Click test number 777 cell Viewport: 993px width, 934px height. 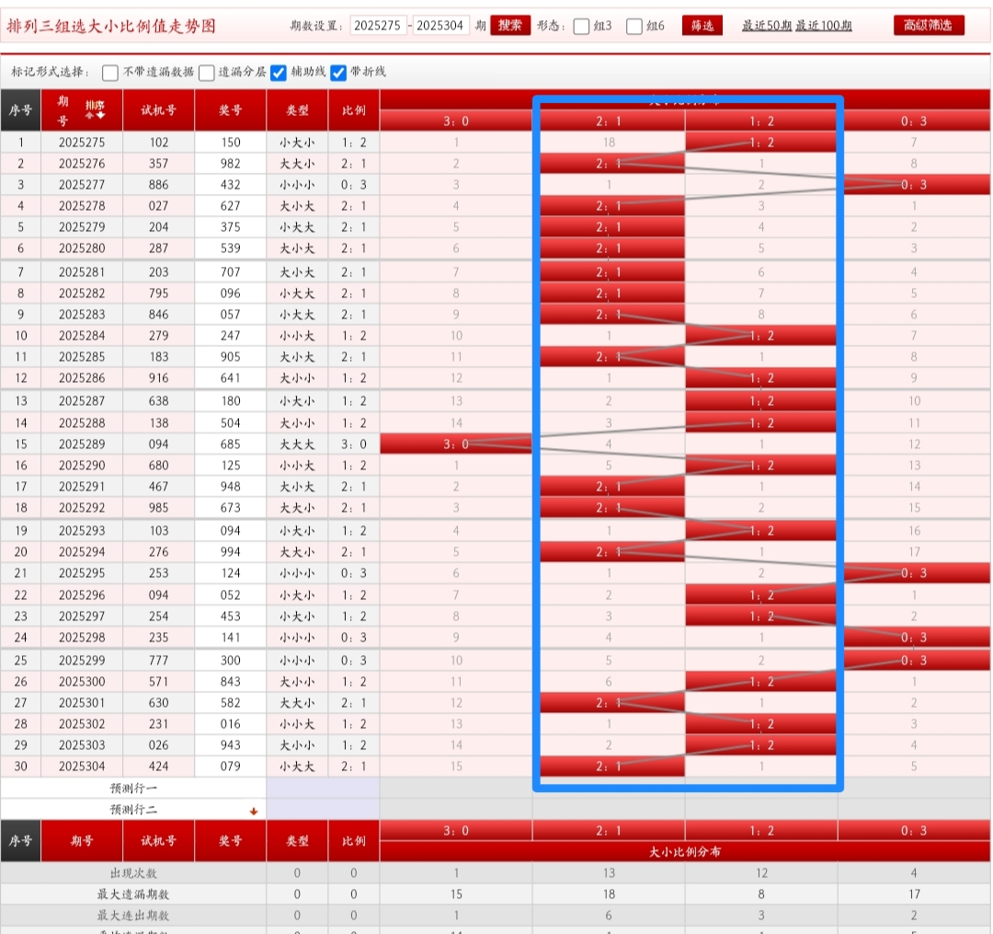pos(158,661)
